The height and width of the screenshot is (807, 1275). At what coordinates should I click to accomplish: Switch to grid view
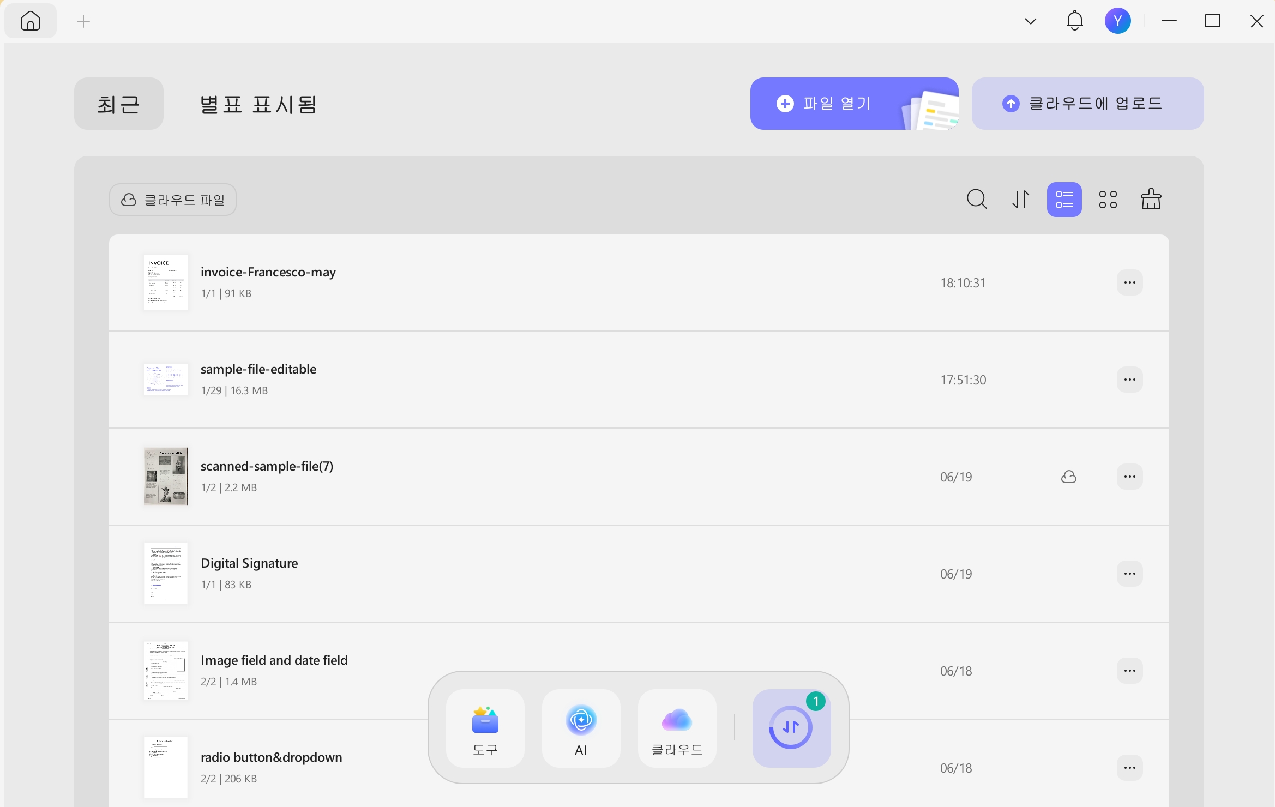[1108, 199]
